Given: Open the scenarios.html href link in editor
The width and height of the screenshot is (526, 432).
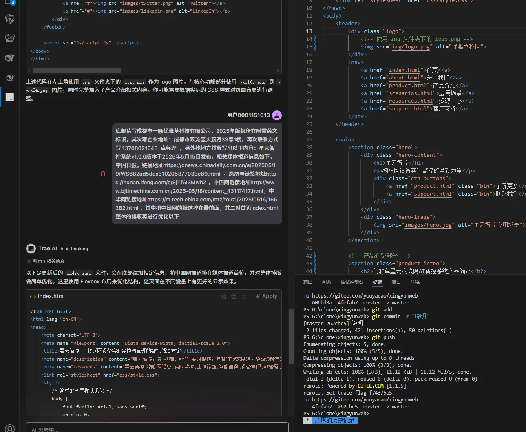Looking at the screenshot, I should coord(411,93).
